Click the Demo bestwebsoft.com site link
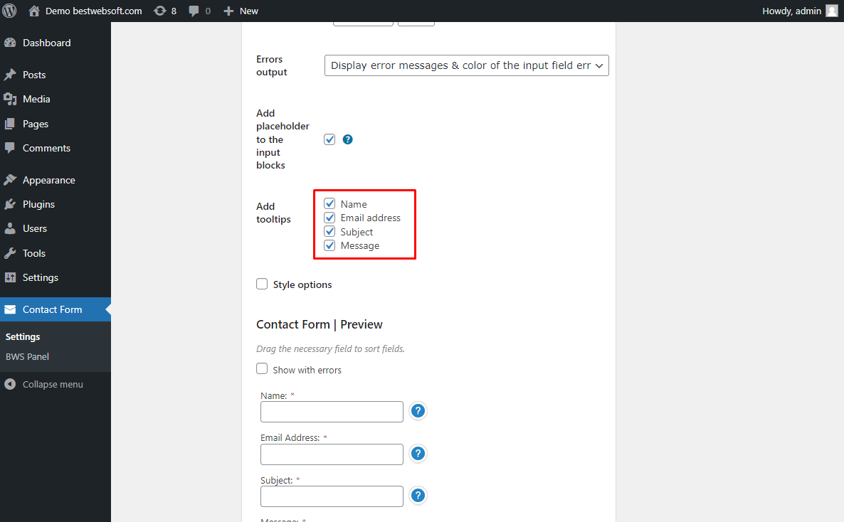The height and width of the screenshot is (522, 844). (x=94, y=11)
